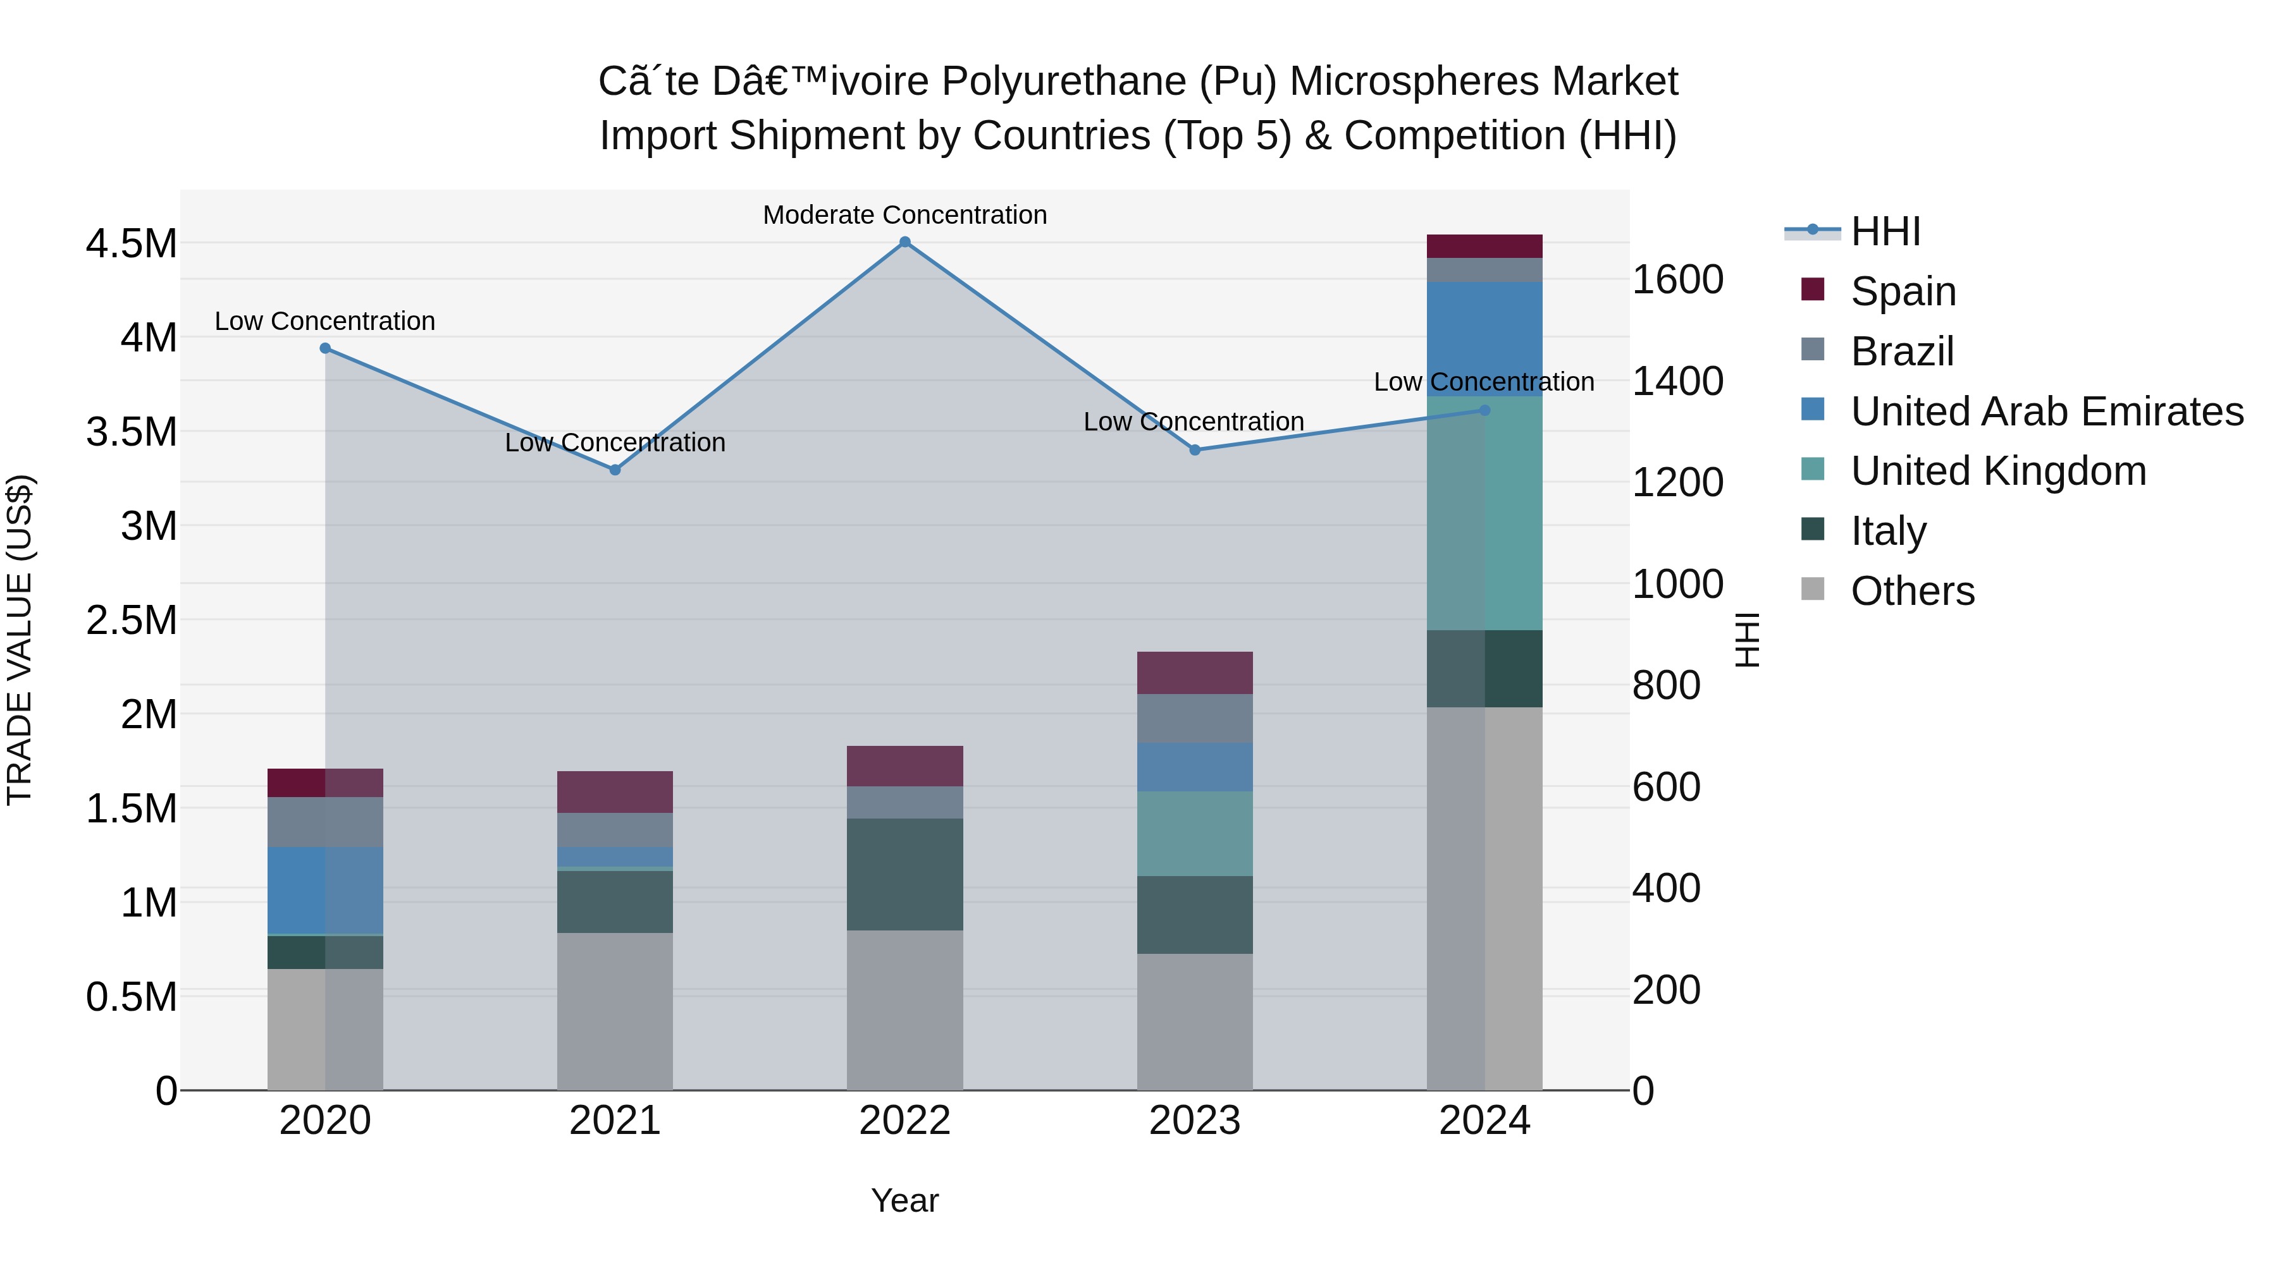
Task: Click the 2022 Italy bar segment
Action: (x=904, y=875)
